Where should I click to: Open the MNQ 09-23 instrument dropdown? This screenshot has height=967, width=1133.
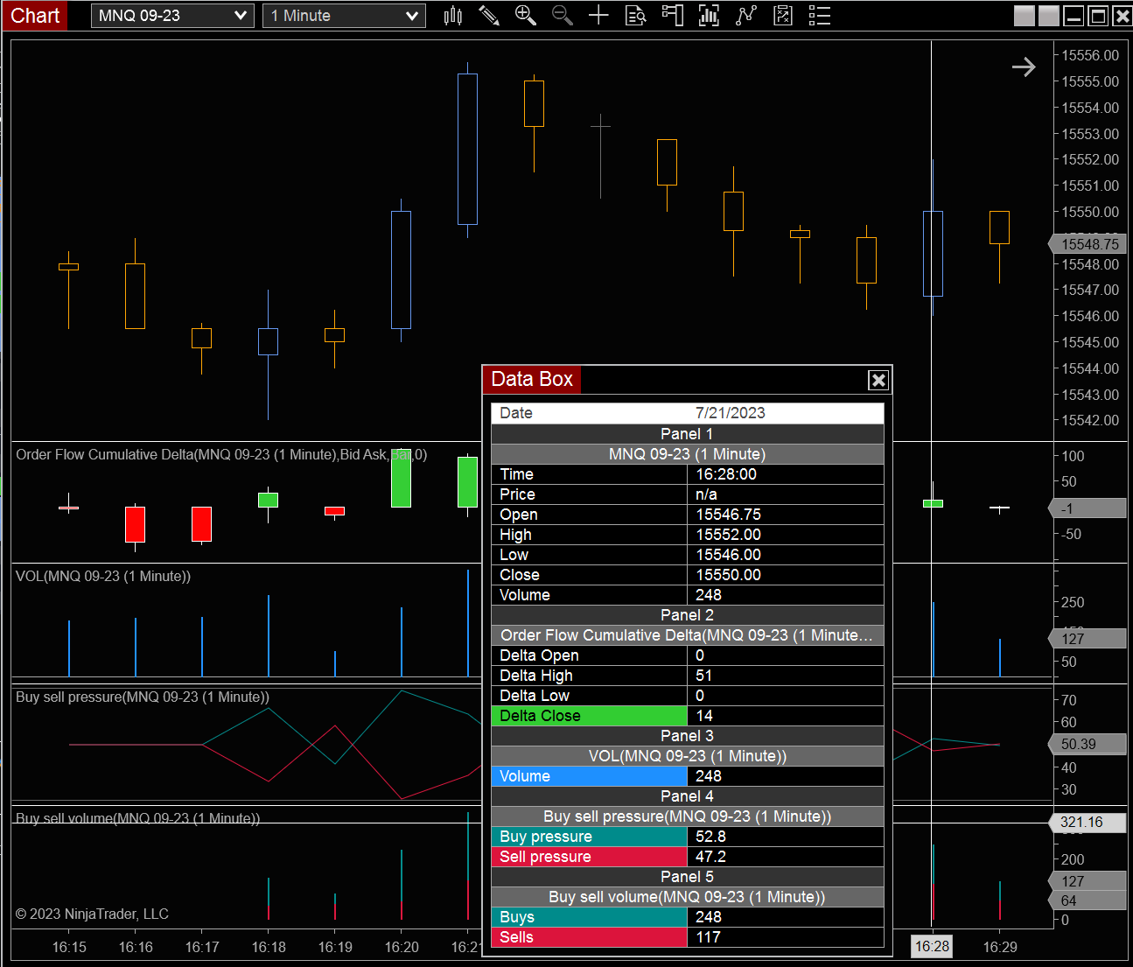click(171, 15)
